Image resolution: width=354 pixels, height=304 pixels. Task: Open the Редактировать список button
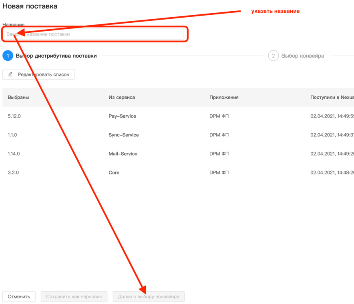pyautogui.click(x=38, y=74)
